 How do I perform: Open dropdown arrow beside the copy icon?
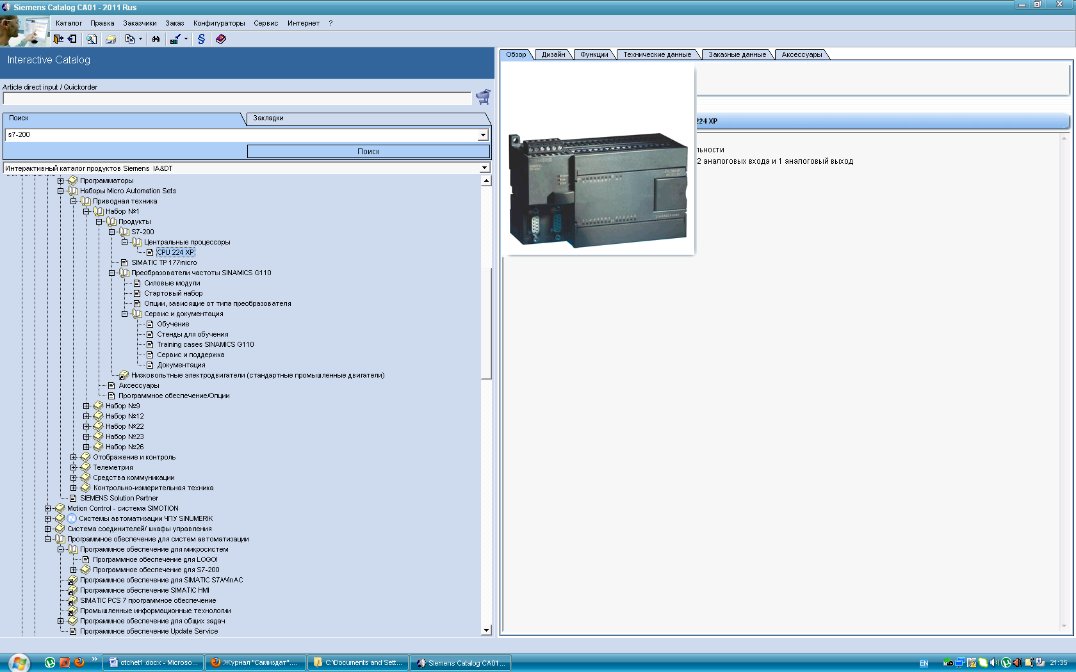[x=140, y=39]
